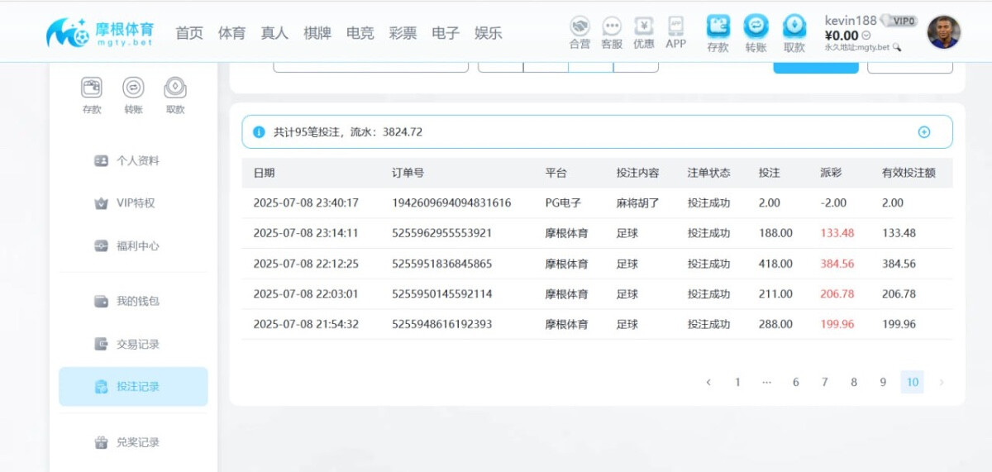This screenshot has width=992, height=472.
Task: Toggle balance visibility arrow beside ¥0.00
Action: (x=866, y=36)
